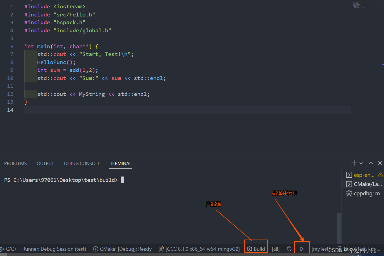Click the [myTest] launch target
This screenshot has height=256, width=384.
[x=321, y=249]
